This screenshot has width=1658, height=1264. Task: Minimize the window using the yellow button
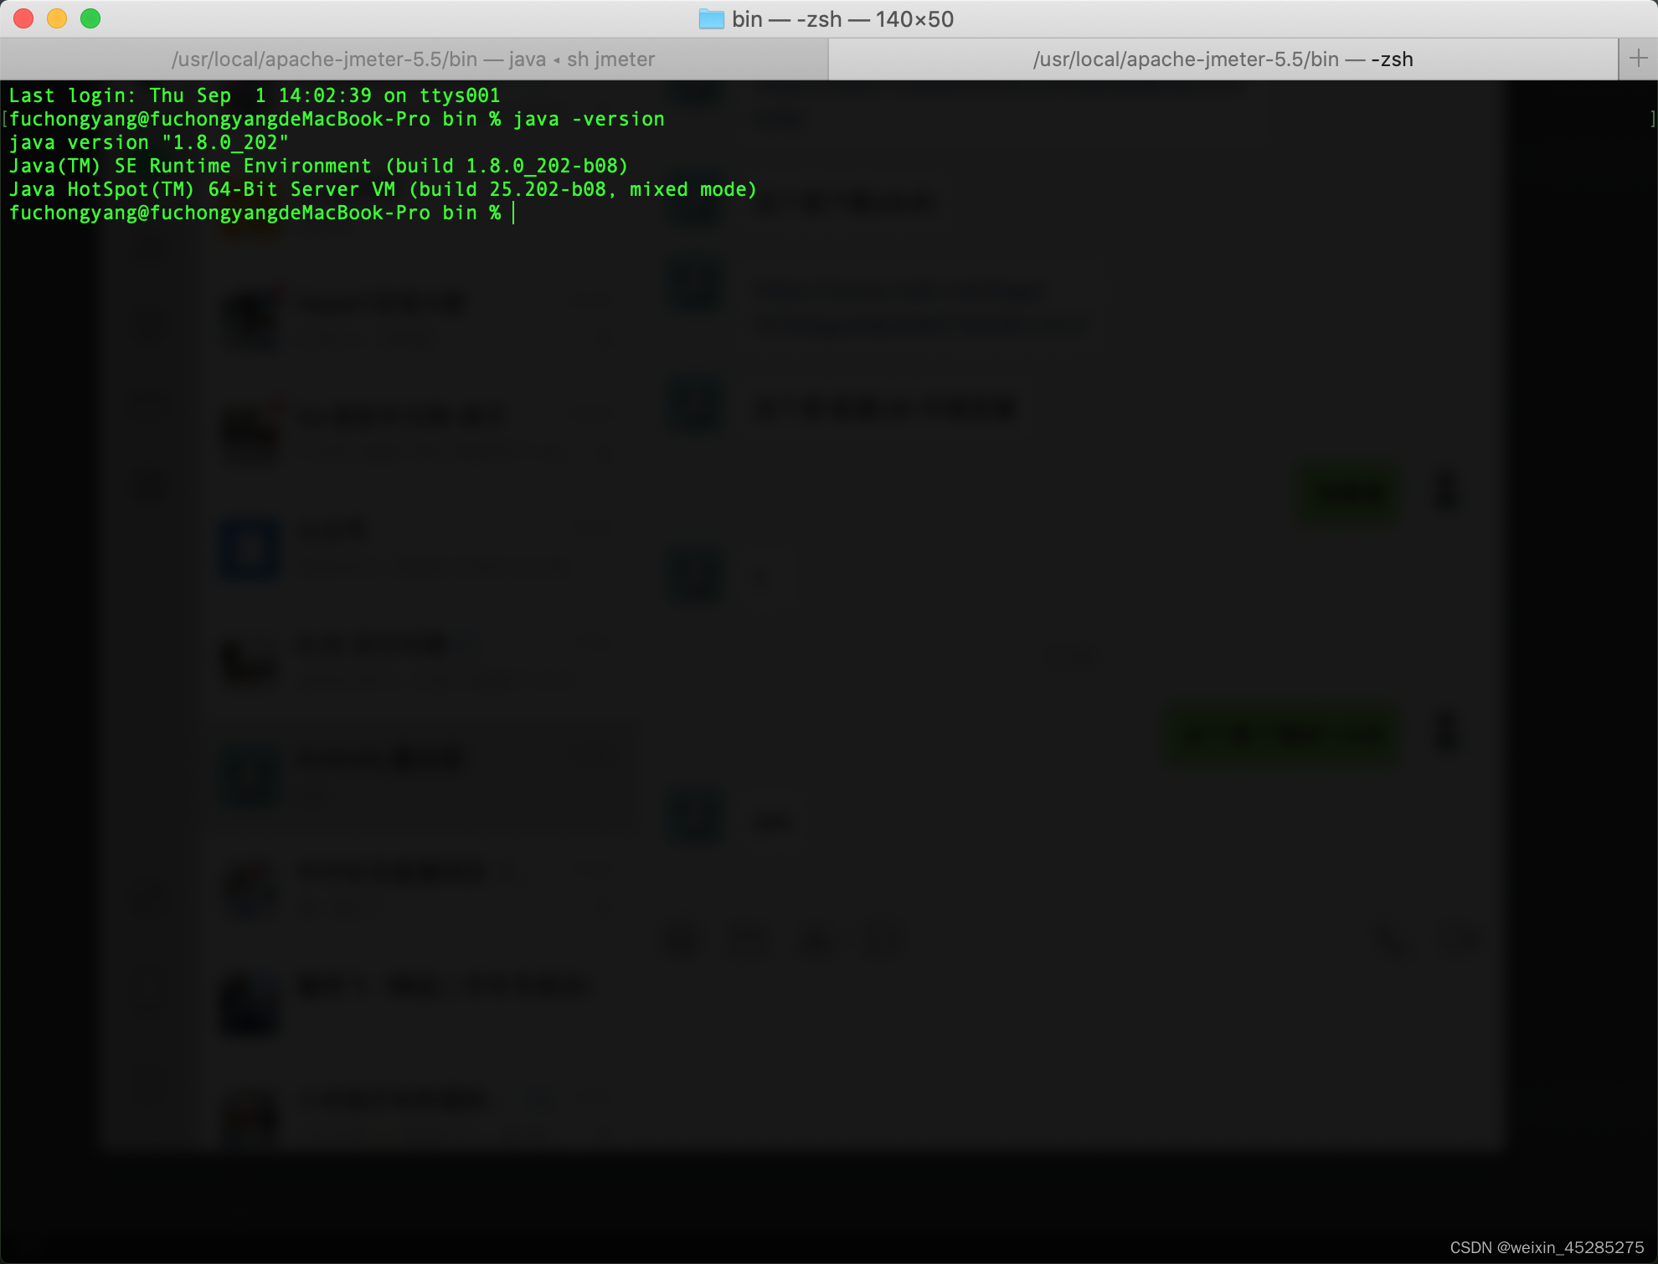pyautogui.click(x=57, y=18)
